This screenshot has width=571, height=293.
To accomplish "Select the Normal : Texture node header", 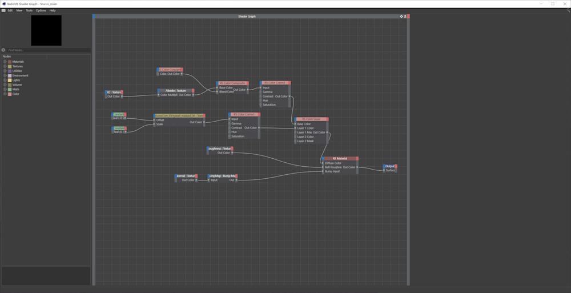I will 186,176.
